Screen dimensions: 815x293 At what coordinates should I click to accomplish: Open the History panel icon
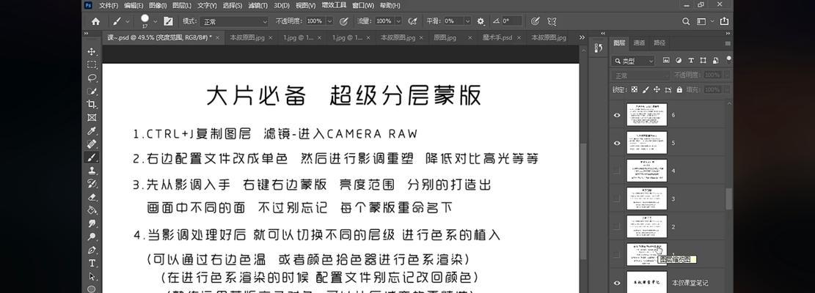[598, 48]
